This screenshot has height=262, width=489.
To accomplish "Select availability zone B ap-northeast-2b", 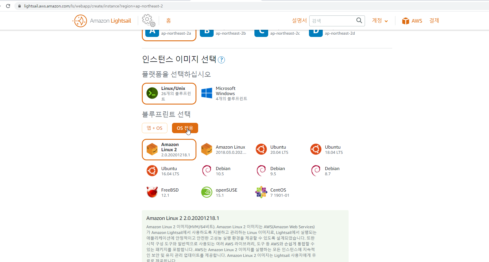I will 223,34.
